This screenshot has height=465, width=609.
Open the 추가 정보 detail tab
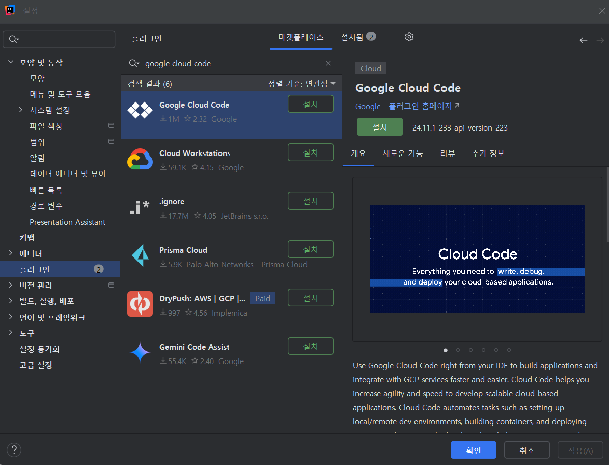[488, 153]
